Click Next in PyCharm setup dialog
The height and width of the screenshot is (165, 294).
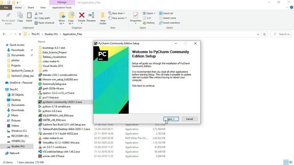click(x=171, y=119)
